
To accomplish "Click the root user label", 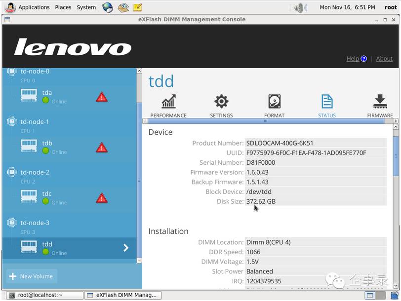I will (x=391, y=7).
